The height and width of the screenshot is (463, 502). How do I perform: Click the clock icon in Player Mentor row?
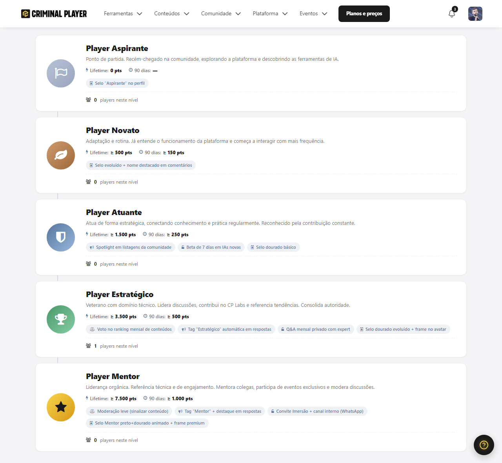coord(146,398)
